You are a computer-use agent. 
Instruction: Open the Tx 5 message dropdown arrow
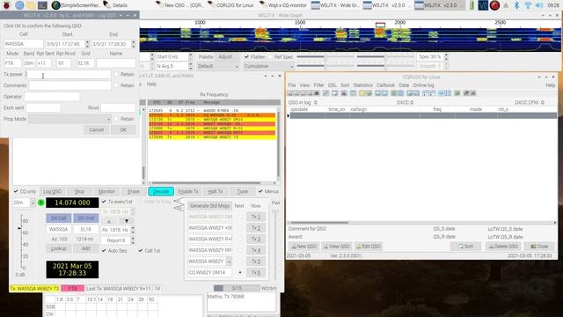(x=229, y=262)
